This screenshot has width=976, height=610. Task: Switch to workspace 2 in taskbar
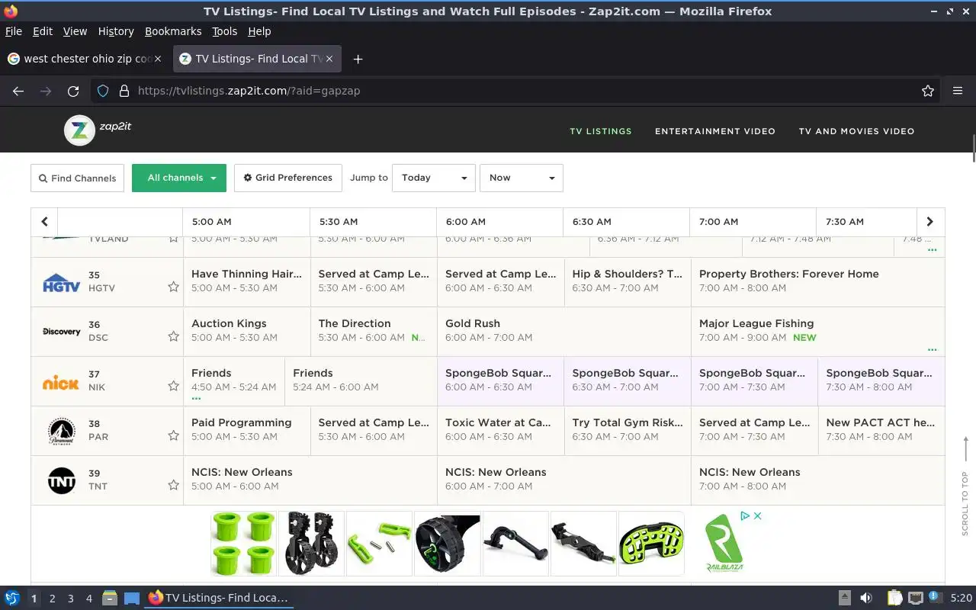pyautogui.click(x=52, y=599)
